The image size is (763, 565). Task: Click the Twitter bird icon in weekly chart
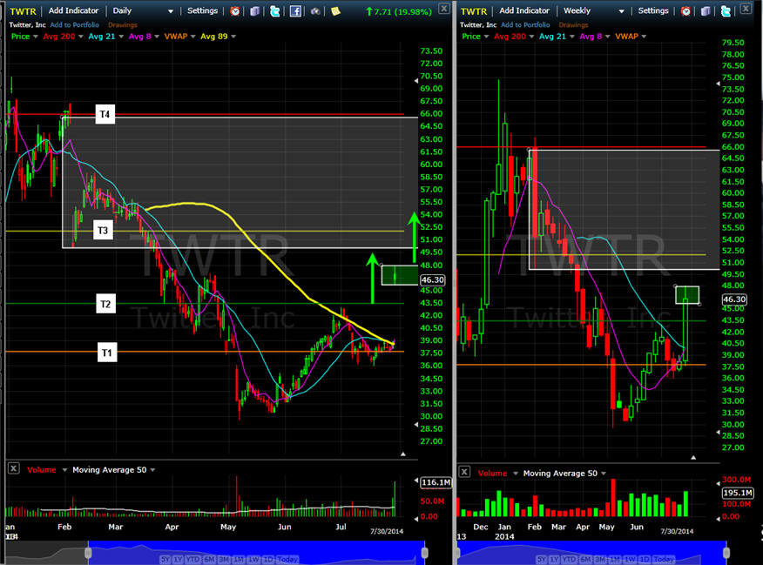tap(727, 11)
